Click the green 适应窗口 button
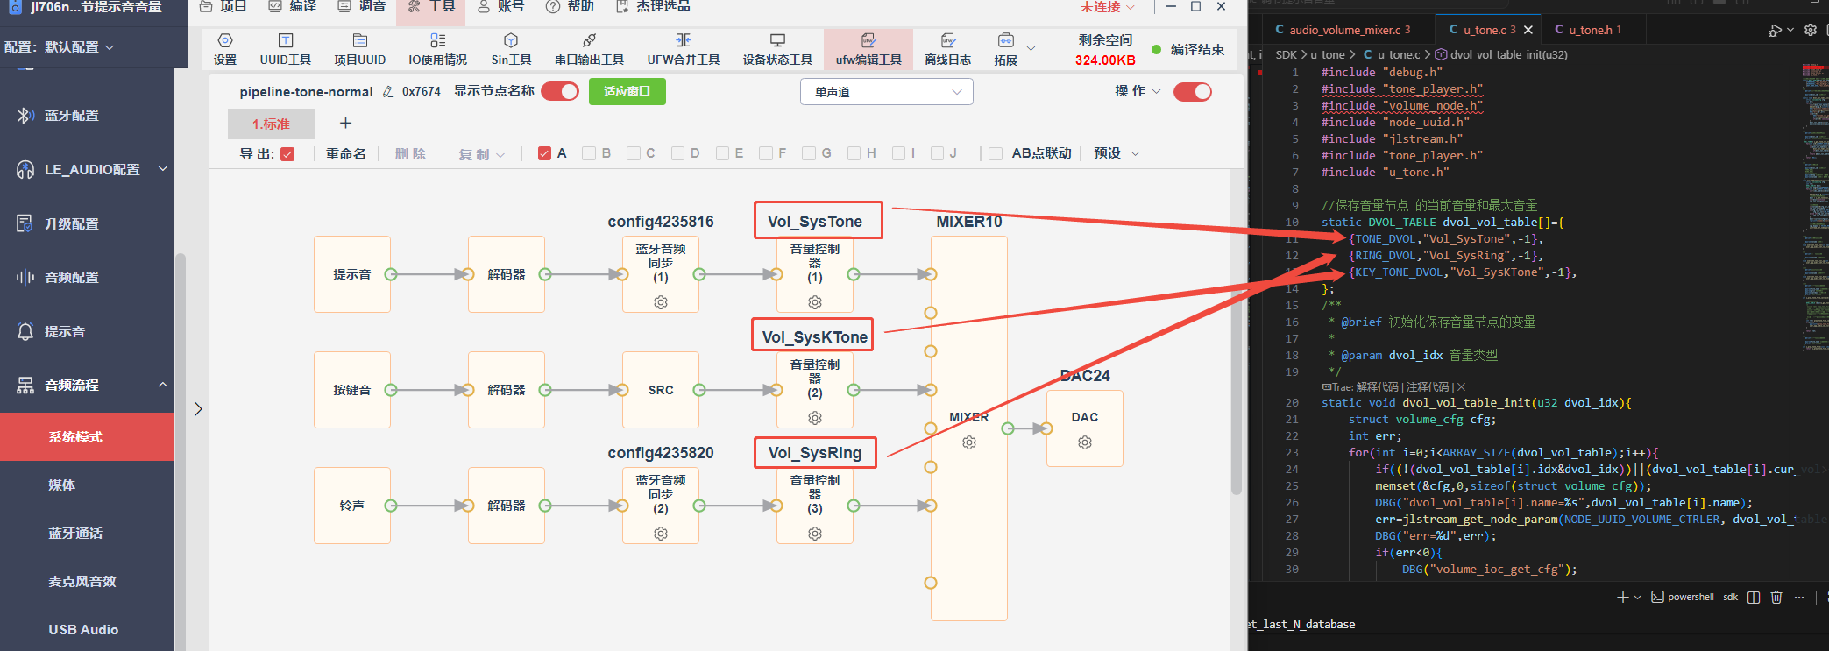This screenshot has height=651, width=1829. tap(627, 91)
